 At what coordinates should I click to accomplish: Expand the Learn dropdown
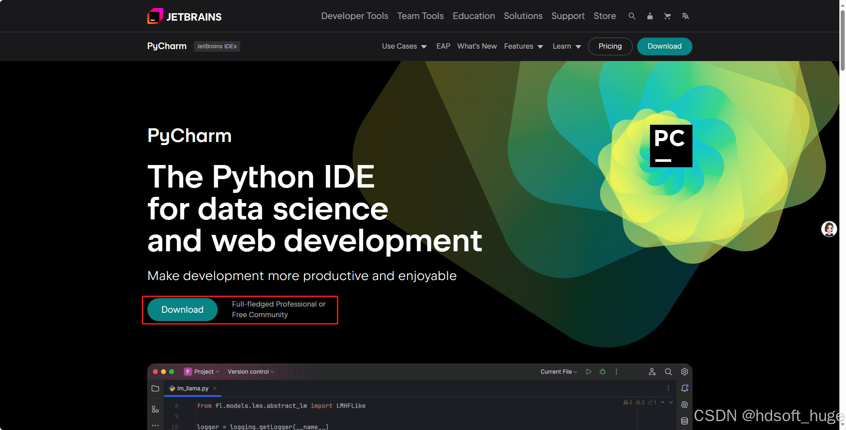[x=567, y=46]
